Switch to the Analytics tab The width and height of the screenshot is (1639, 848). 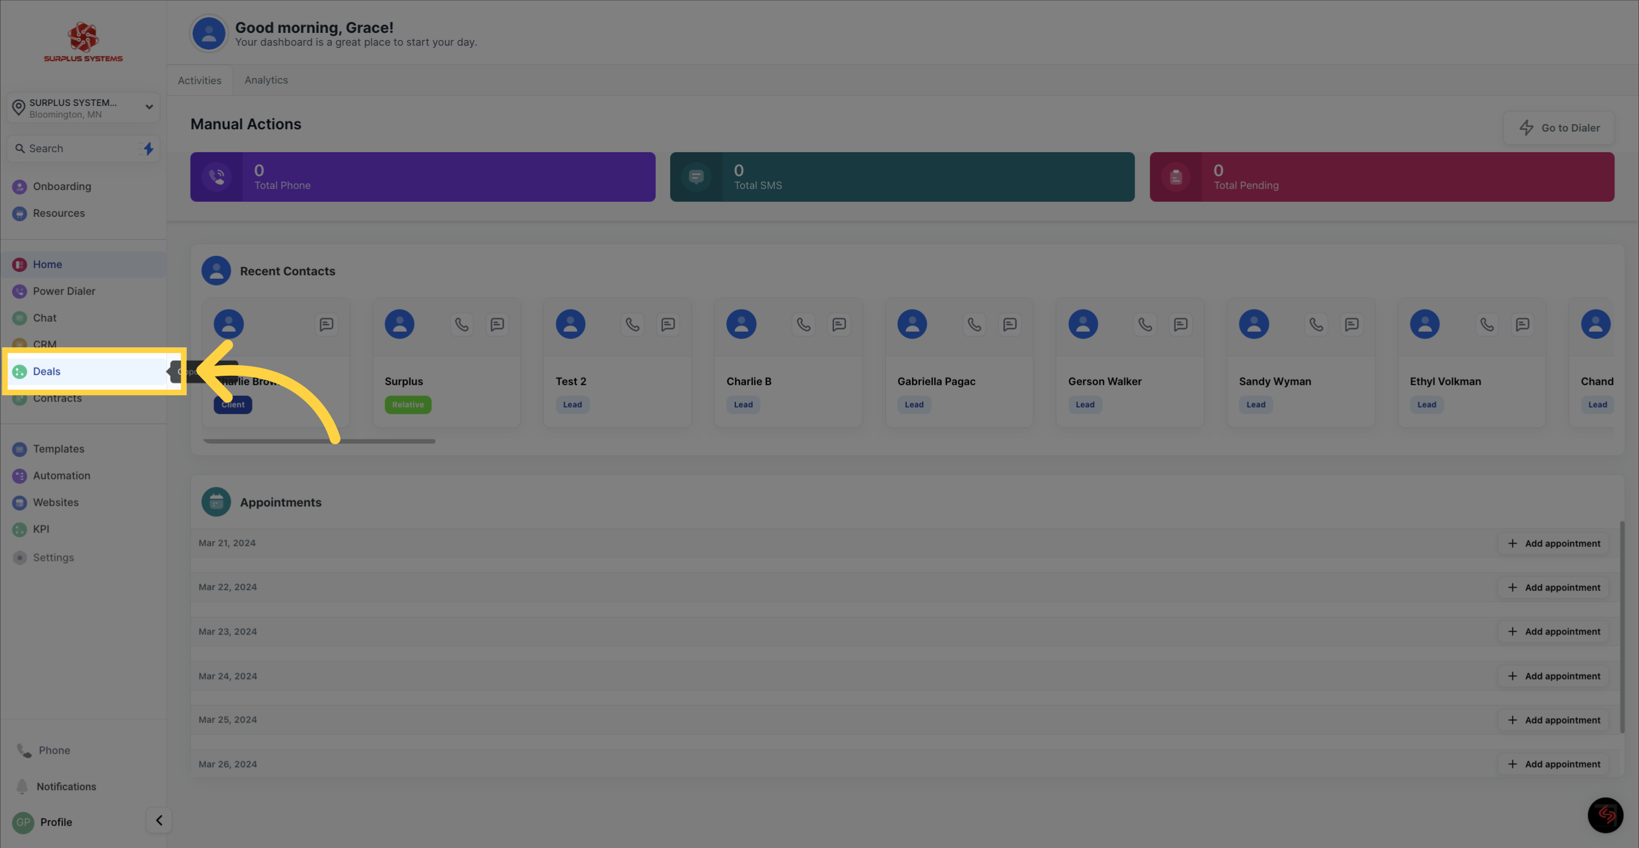click(266, 80)
